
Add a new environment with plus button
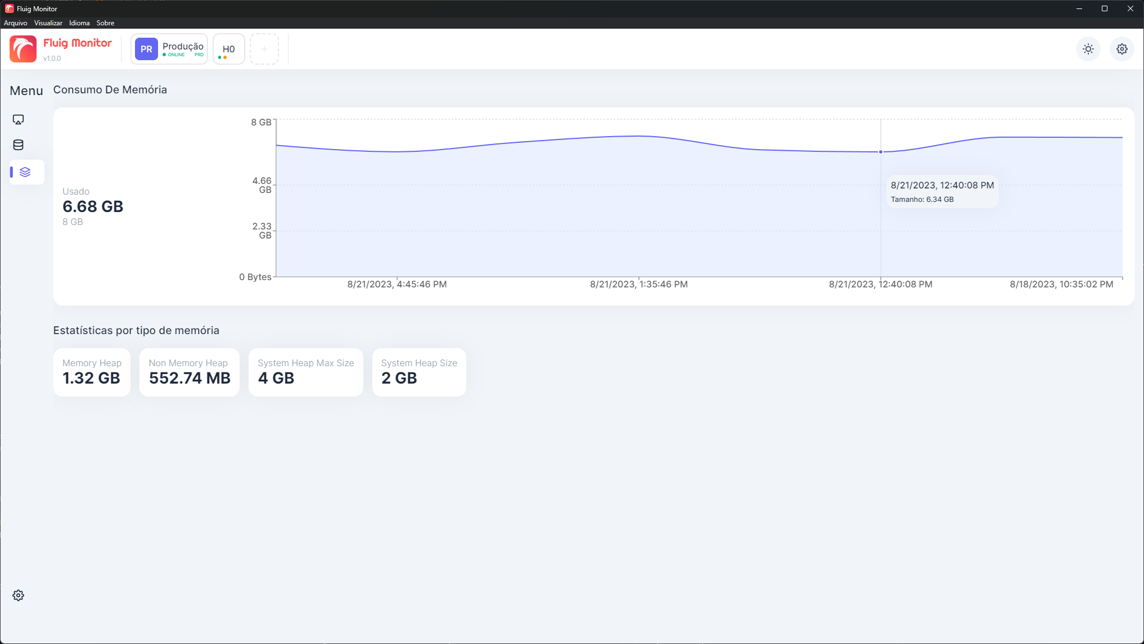tap(264, 49)
